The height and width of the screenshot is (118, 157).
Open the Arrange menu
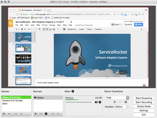pyautogui.click(x=52, y=25)
